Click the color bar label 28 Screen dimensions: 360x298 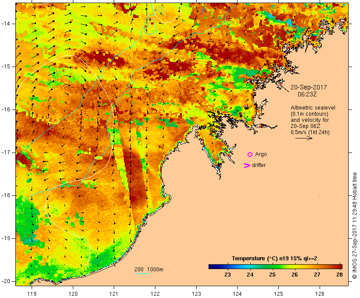point(339,274)
